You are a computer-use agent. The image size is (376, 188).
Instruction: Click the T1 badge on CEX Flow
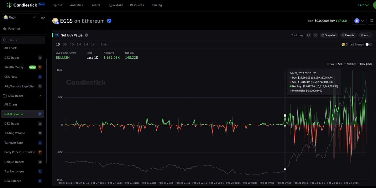point(40,77)
